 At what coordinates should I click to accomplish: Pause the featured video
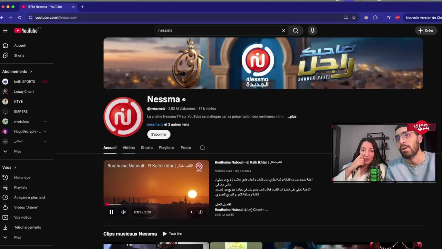tap(112, 212)
